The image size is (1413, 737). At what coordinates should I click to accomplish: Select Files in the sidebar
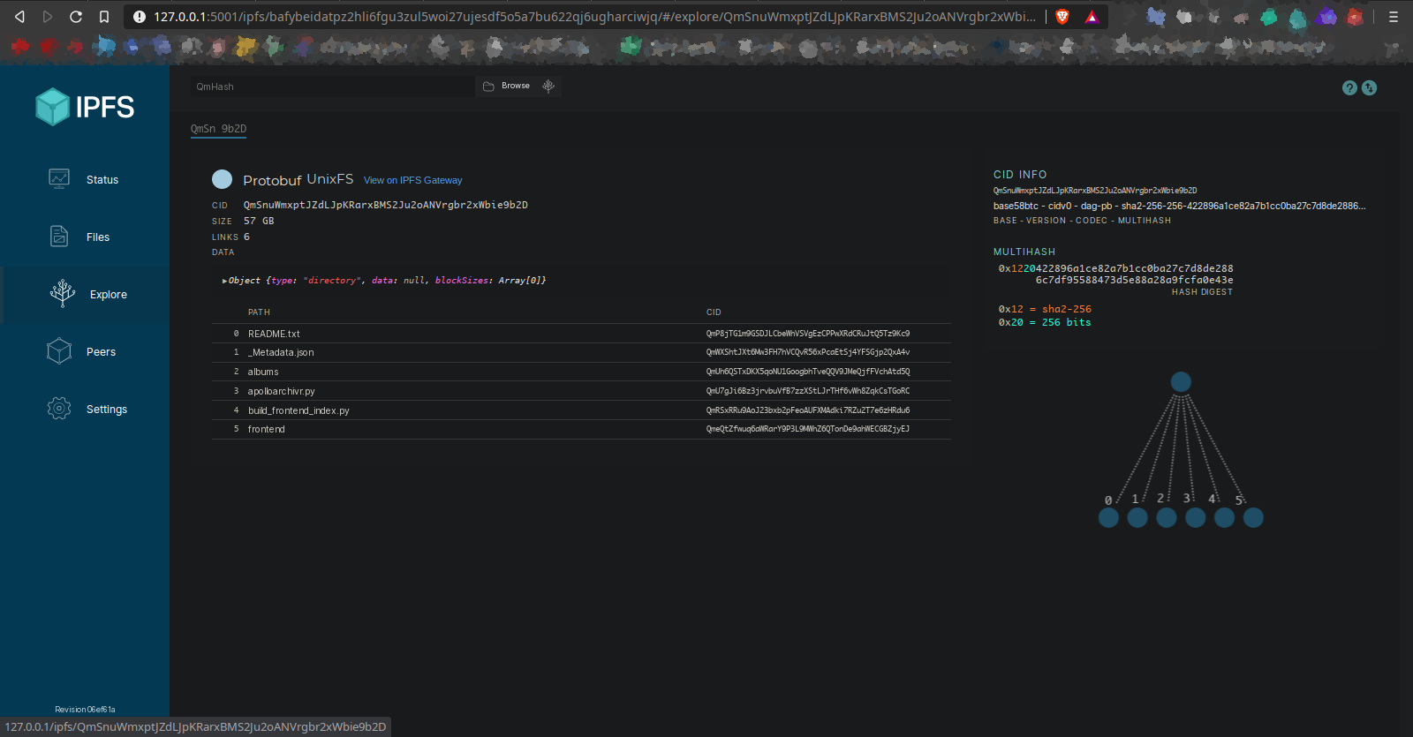[x=98, y=237]
